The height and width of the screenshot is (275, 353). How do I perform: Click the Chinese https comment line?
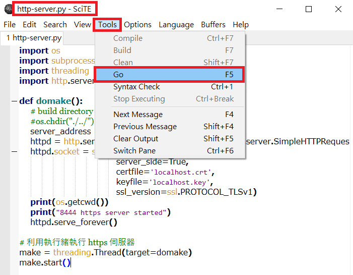pos(77,243)
